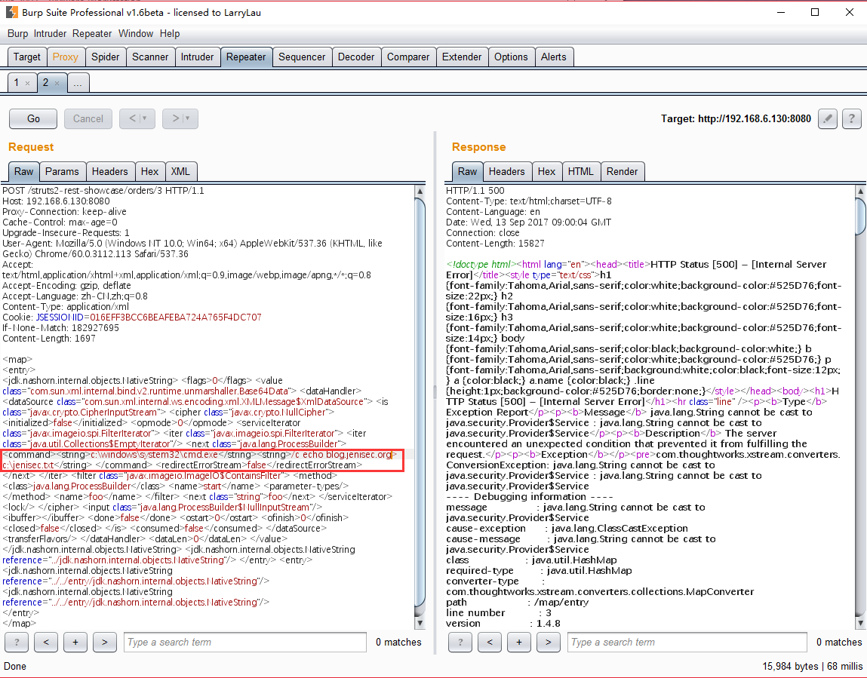This screenshot has height=678, width=867.
Task: Click response search help question mark button
Action: pyautogui.click(x=460, y=642)
